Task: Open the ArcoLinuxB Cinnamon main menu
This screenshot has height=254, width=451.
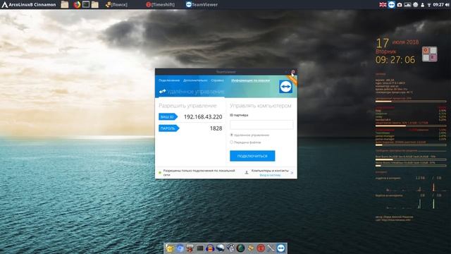Action: [29, 5]
